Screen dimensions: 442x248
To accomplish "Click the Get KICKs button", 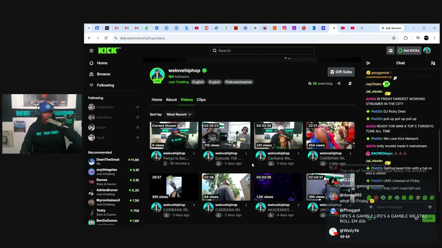I will [409, 51].
